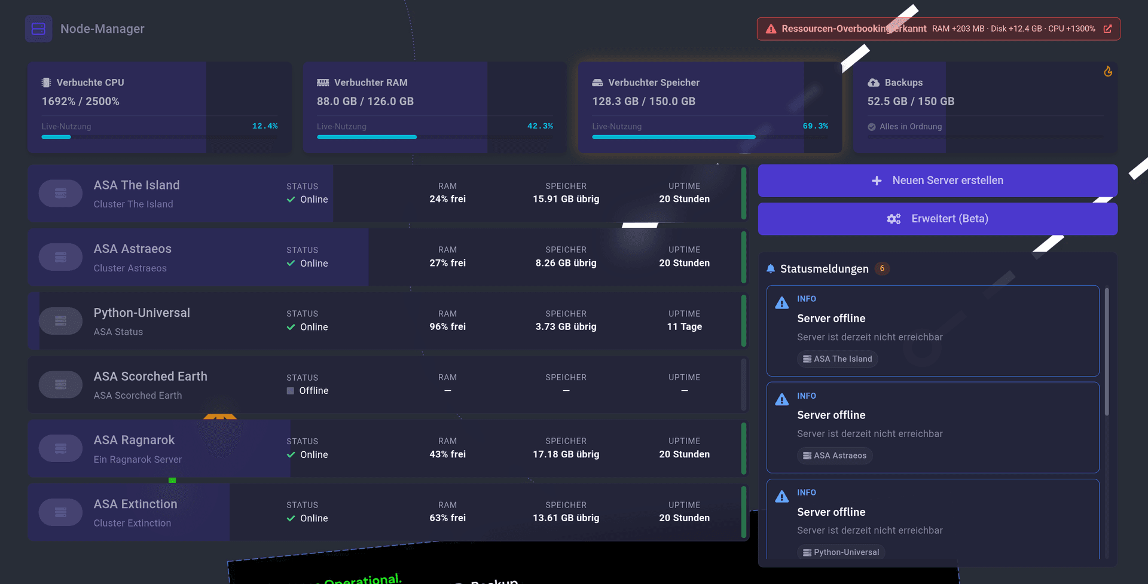Click the Verbuchter RAM live usage bar
Image resolution: width=1148 pixels, height=584 pixels.
[435, 137]
